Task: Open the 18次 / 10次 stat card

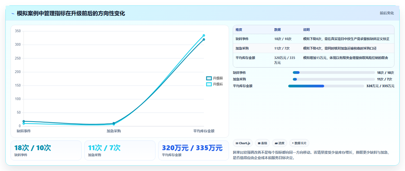Action: coord(46,150)
